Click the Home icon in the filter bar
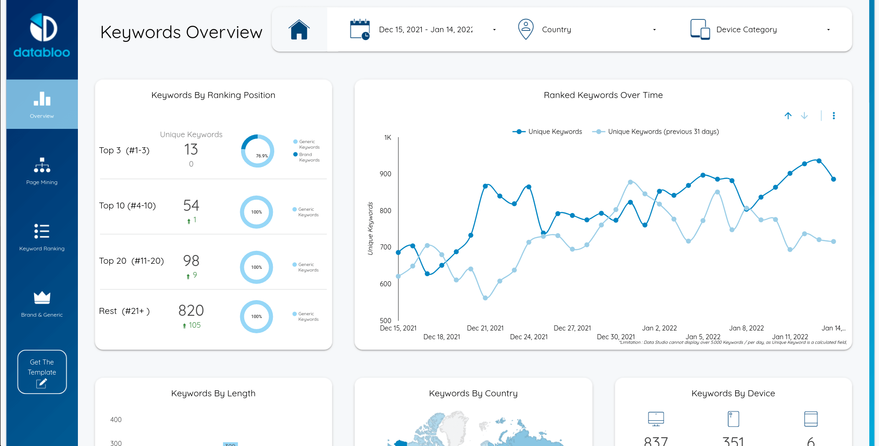The width and height of the screenshot is (879, 446). click(x=299, y=29)
